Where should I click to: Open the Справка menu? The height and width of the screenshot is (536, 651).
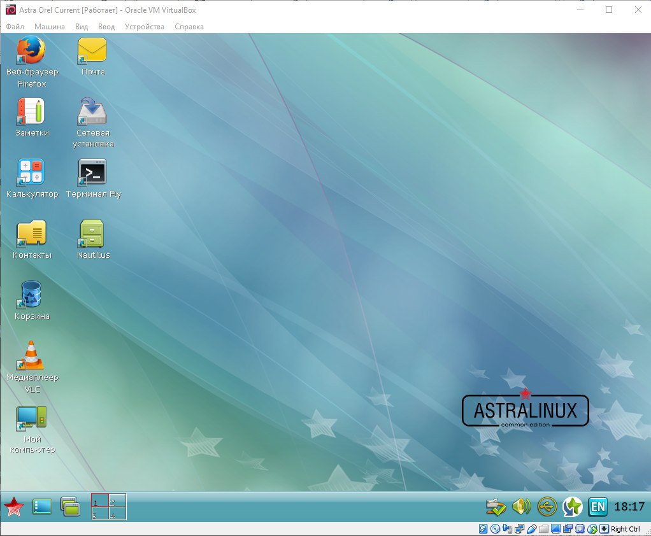pos(189,27)
